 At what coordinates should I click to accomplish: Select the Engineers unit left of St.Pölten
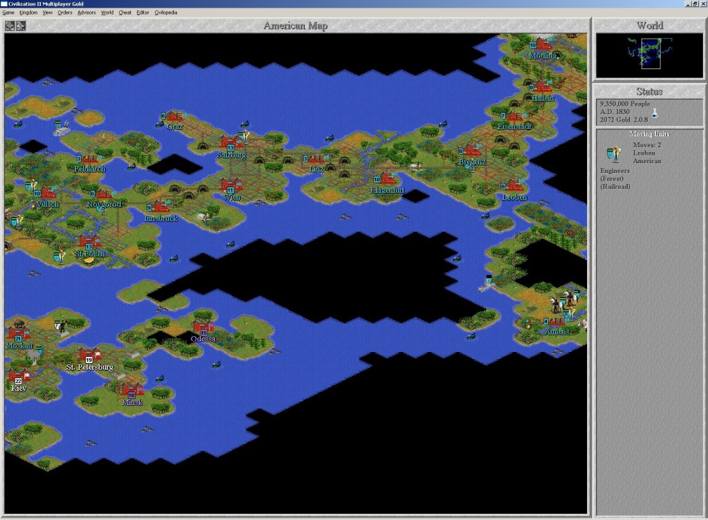[59, 257]
